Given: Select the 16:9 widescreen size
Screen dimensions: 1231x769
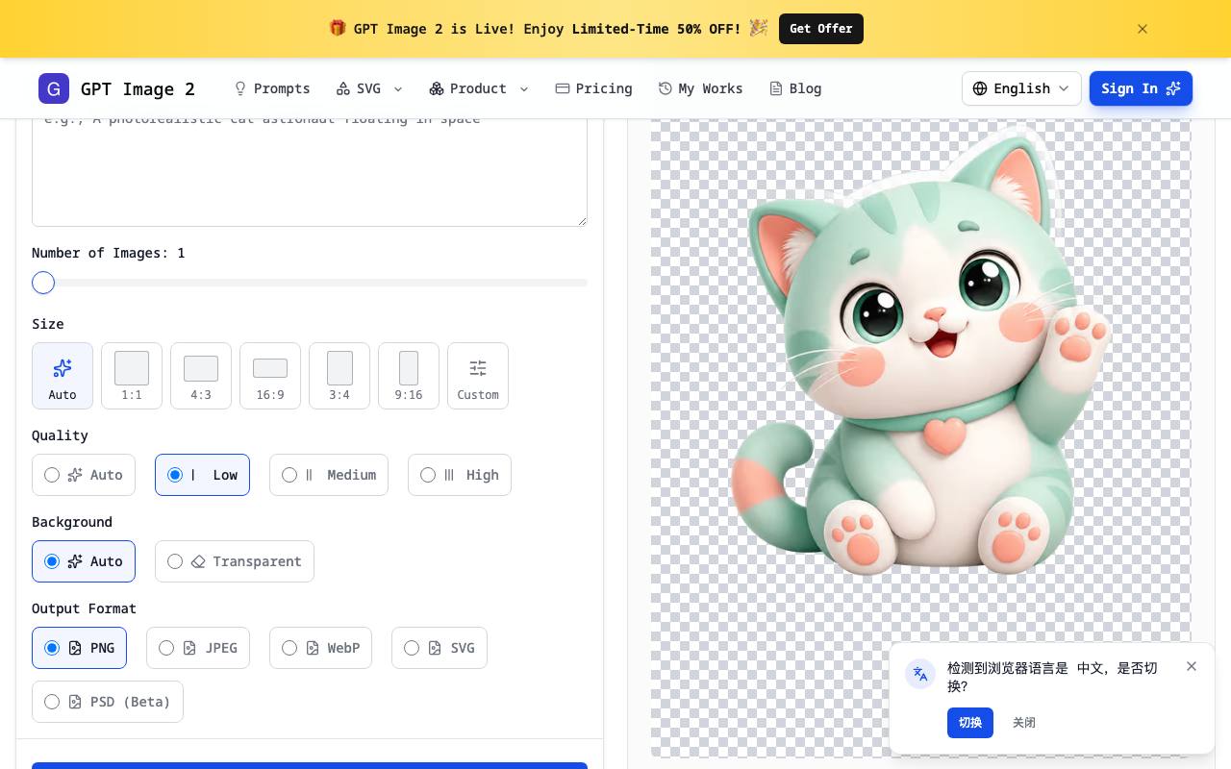Looking at the screenshot, I should pos(270,376).
